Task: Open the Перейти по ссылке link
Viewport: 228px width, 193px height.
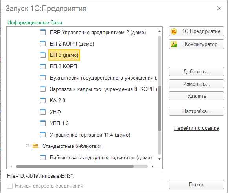Action: click(197, 128)
